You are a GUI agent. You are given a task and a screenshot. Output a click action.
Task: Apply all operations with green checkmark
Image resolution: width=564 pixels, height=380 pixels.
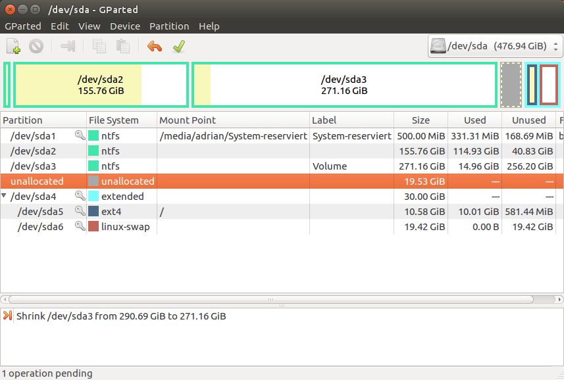(x=178, y=47)
